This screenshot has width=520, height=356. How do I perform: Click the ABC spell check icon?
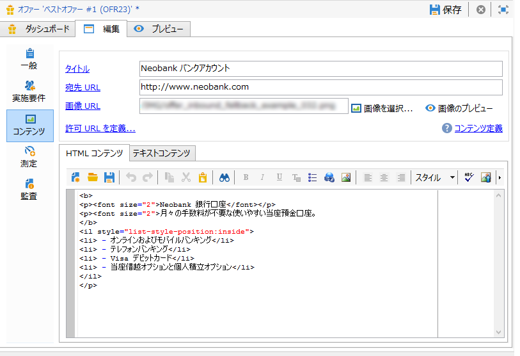point(469,177)
